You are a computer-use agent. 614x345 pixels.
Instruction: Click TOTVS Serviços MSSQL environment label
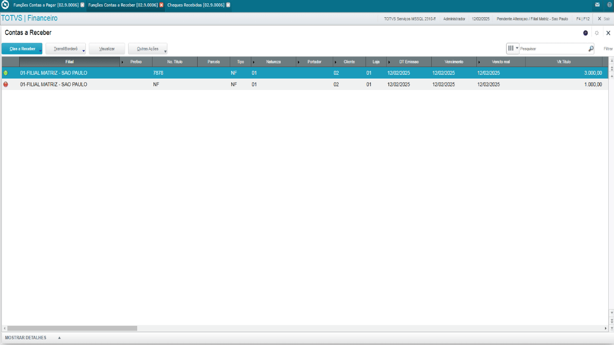click(410, 19)
